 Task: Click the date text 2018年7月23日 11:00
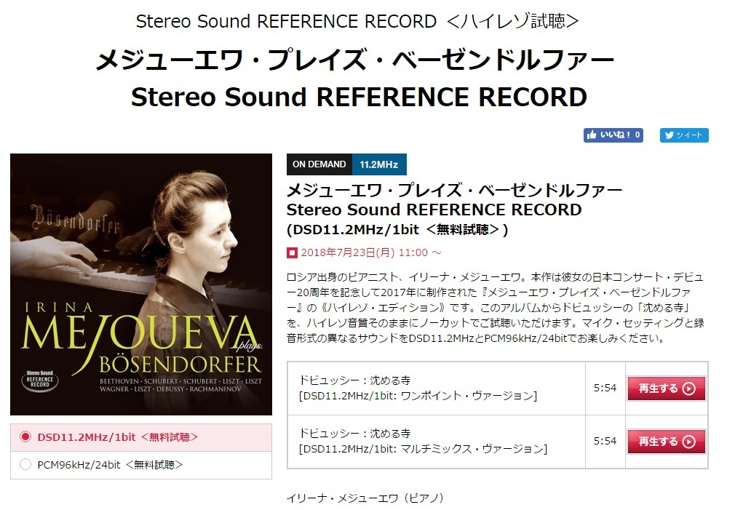tap(365, 252)
